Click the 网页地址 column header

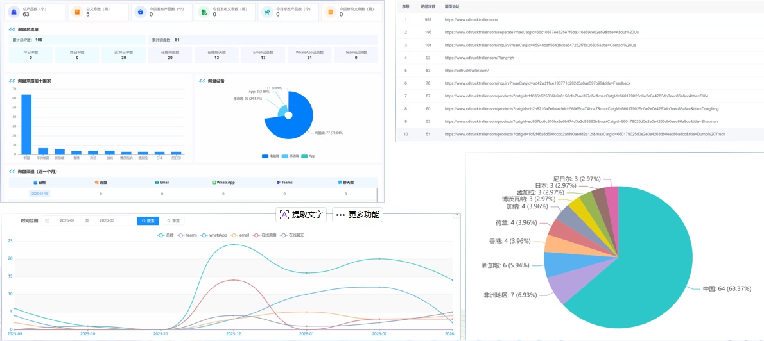[x=452, y=7]
